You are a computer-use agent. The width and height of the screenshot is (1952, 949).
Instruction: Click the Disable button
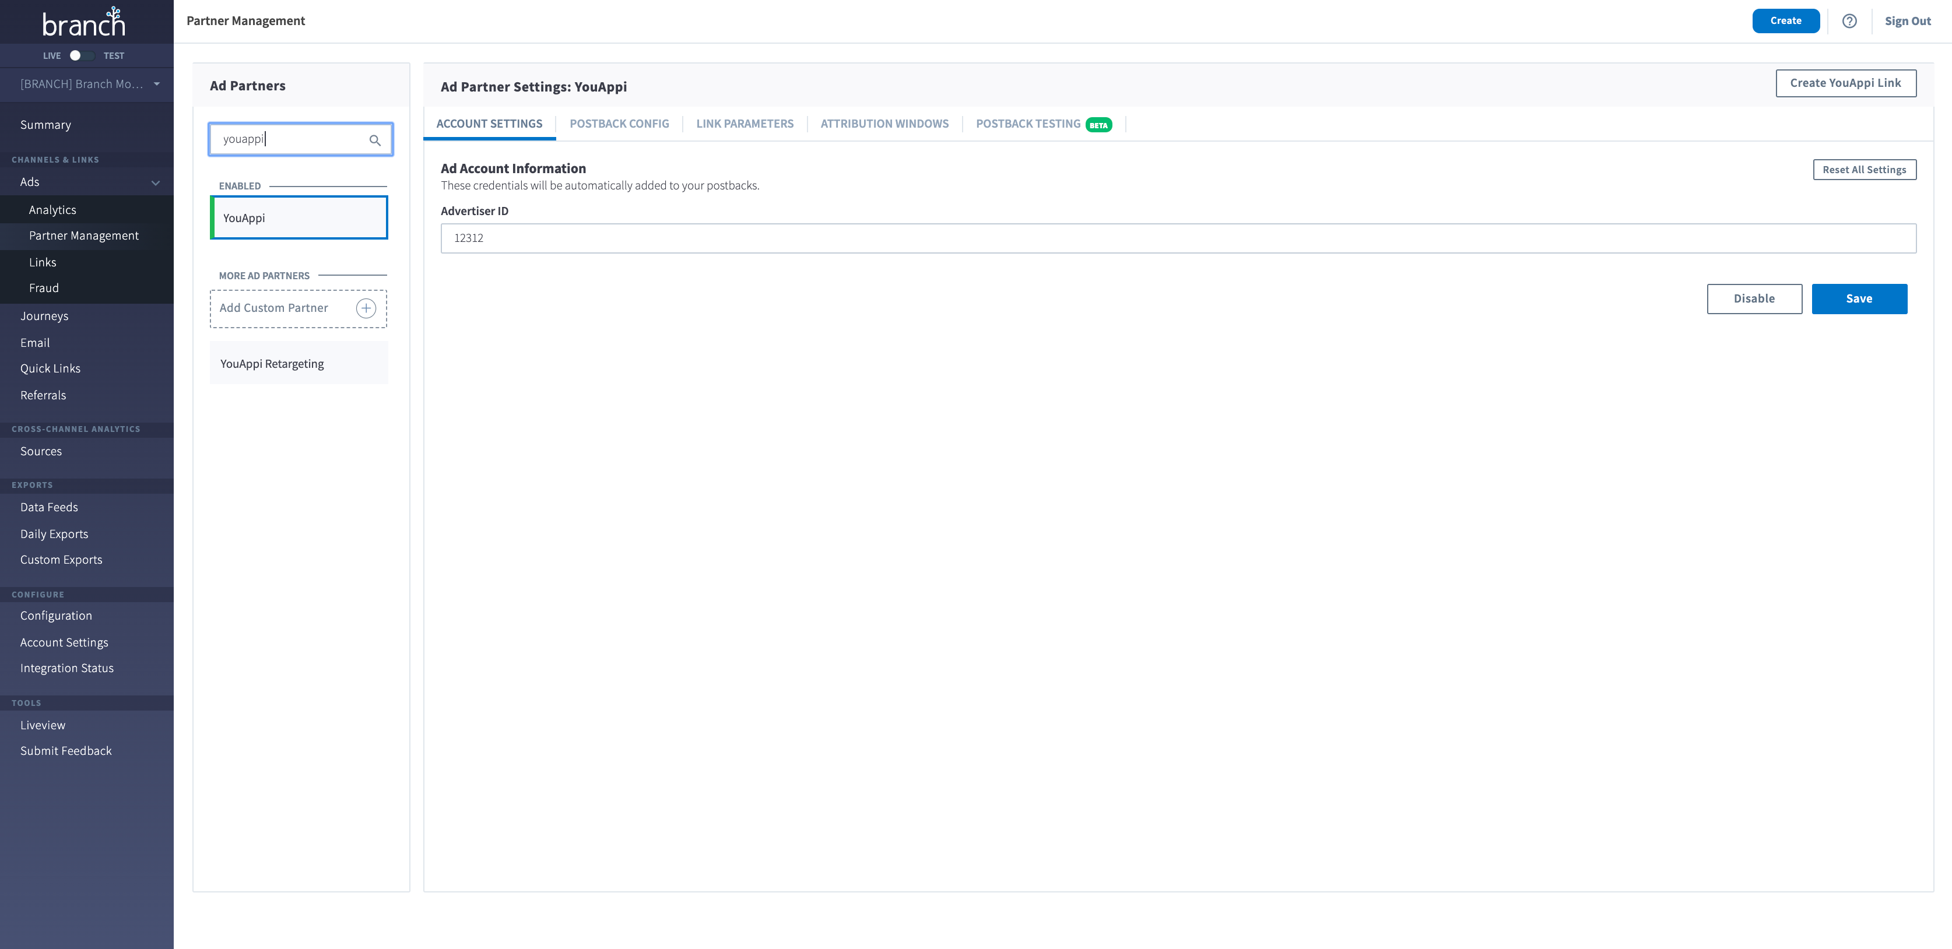(x=1754, y=298)
